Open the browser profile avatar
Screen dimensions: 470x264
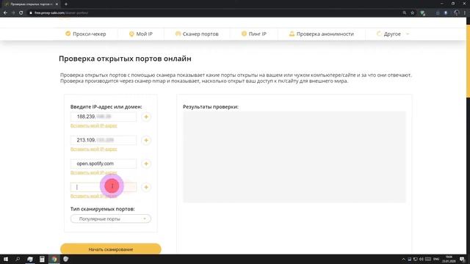(457, 13)
